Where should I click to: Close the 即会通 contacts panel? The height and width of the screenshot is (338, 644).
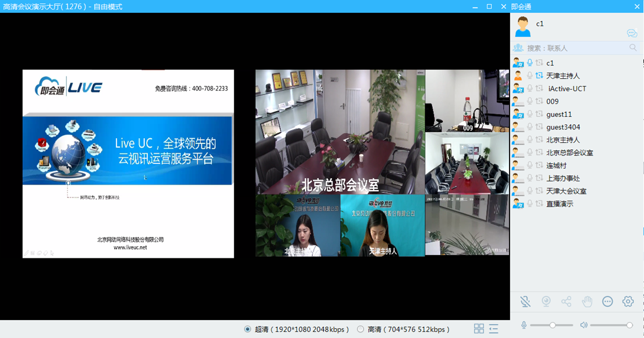coord(637,6)
